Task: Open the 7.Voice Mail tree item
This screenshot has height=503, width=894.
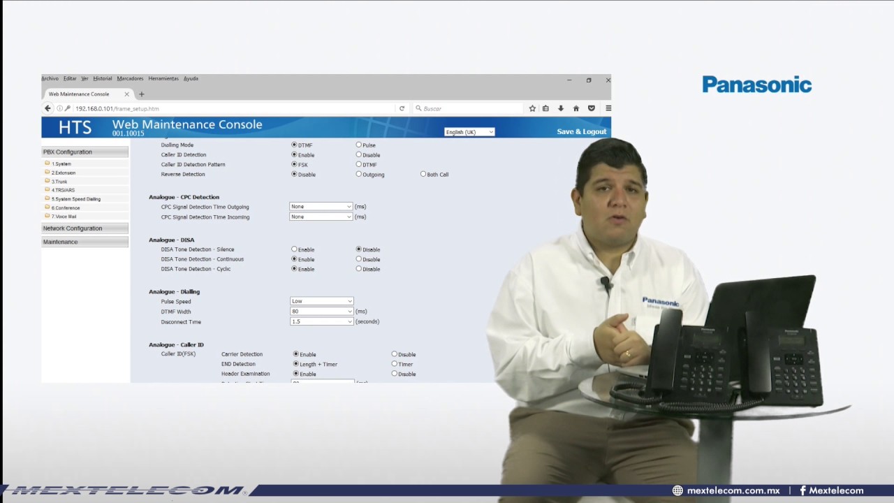Action: pos(64,217)
